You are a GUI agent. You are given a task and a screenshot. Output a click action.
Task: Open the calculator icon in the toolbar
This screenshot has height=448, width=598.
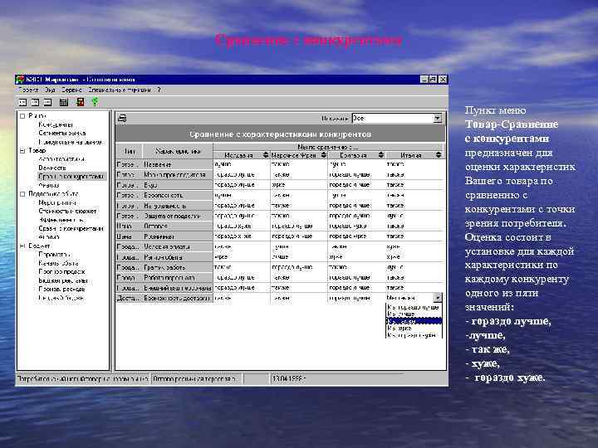click(x=62, y=101)
